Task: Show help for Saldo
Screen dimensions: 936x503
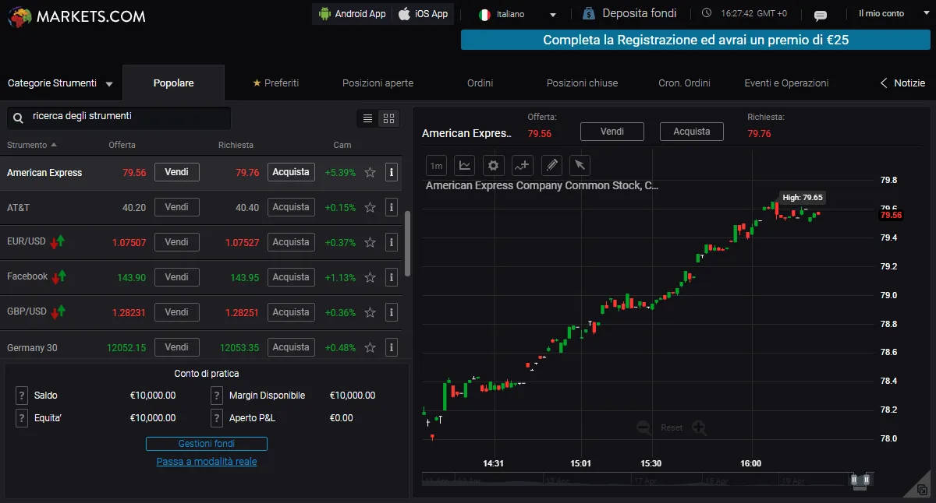Action: pos(22,396)
